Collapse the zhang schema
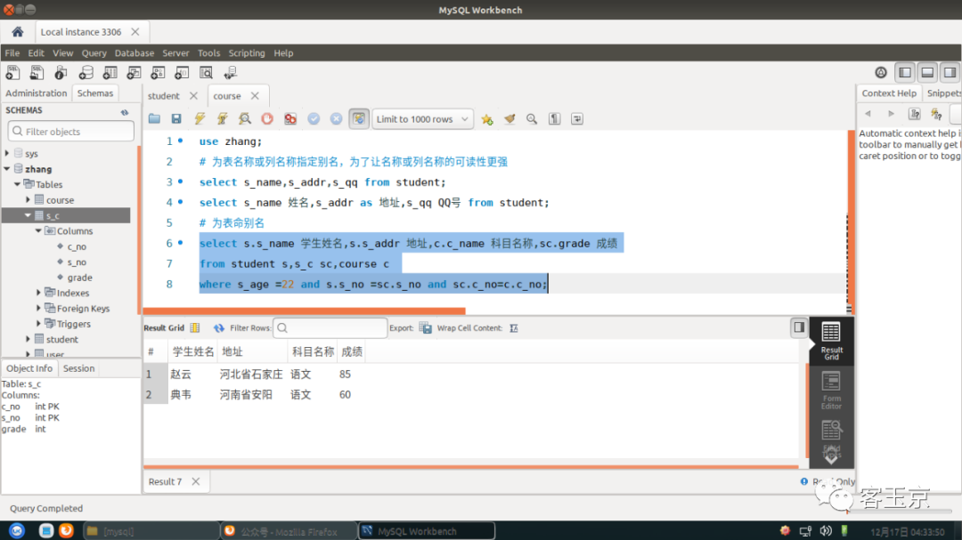The width and height of the screenshot is (962, 540). pyautogui.click(x=7, y=168)
